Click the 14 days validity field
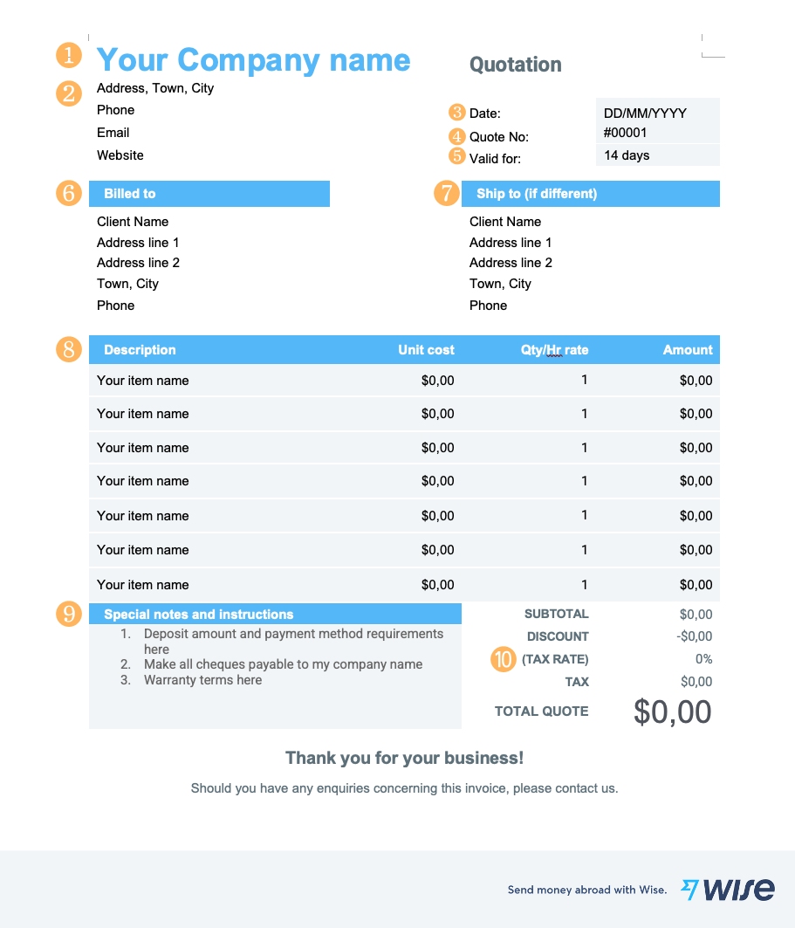 tap(627, 155)
